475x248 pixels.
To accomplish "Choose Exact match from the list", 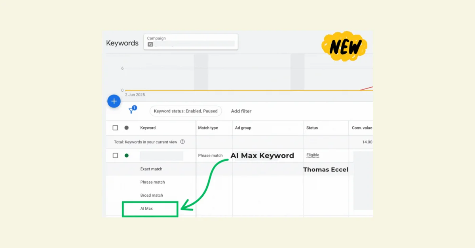I will click(x=151, y=169).
